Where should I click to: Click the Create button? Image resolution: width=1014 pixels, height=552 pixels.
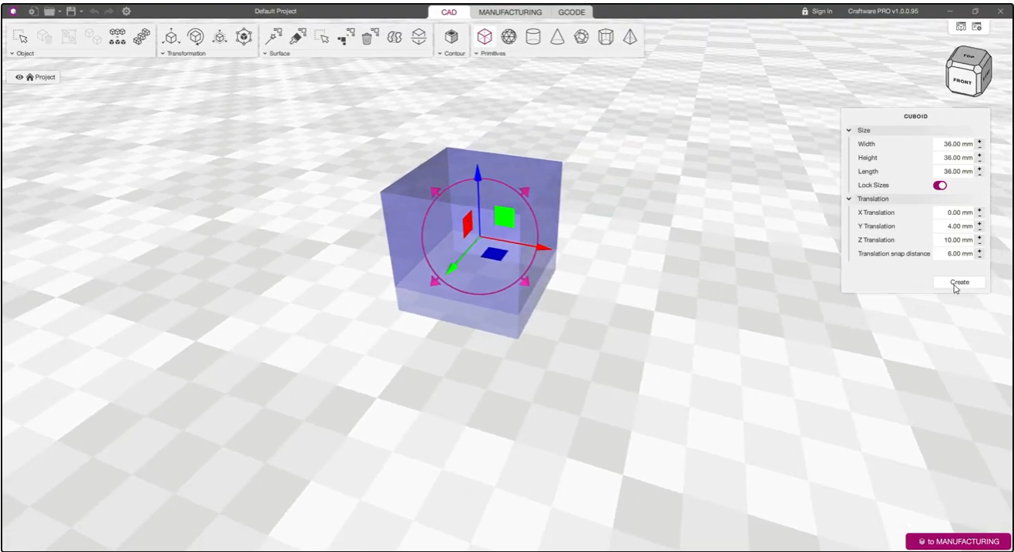coord(959,283)
